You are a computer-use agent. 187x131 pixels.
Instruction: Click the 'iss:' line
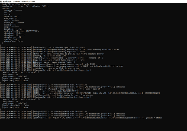8,12
